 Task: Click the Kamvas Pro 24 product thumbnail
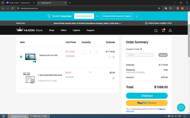click(31, 58)
